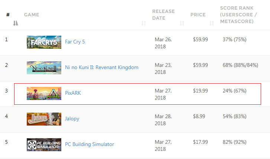Click the Price column header

pyautogui.click(x=198, y=15)
